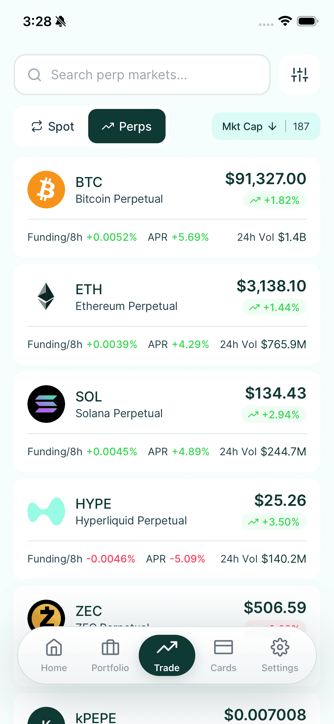The height and width of the screenshot is (724, 334).
Task: Open the Portfolio briefcase tab
Action: pos(110,655)
